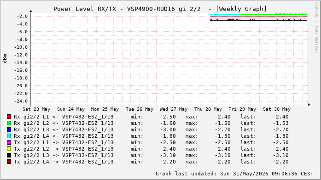Viewport: 321px width, 180px height.
Task: Click the cyan Rx L4 legend swatch
Action: [x=9, y=136]
